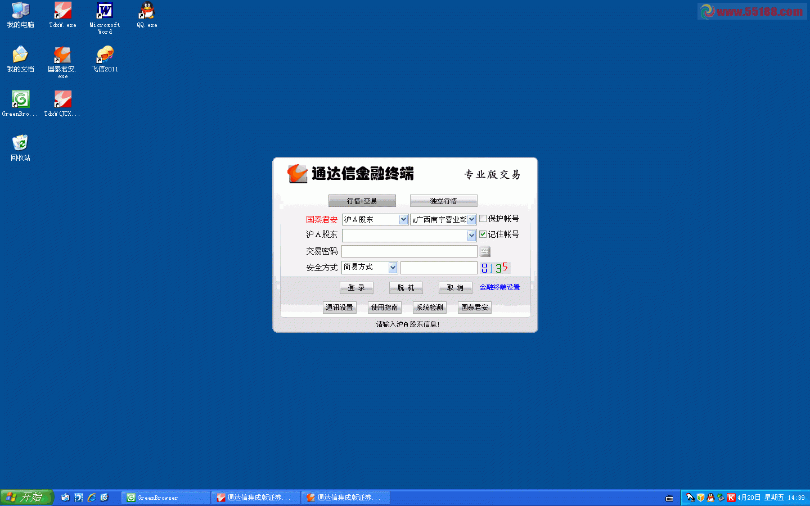Click the 登录 login button
The image size is (810, 506).
tap(357, 288)
